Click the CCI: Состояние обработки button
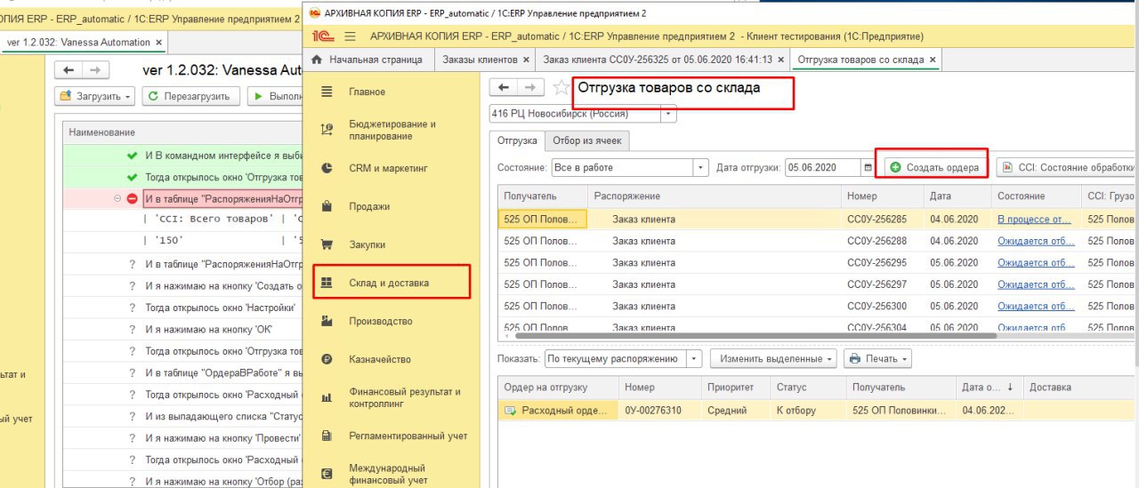Viewport: 1139px width, 488px height. (1066, 167)
